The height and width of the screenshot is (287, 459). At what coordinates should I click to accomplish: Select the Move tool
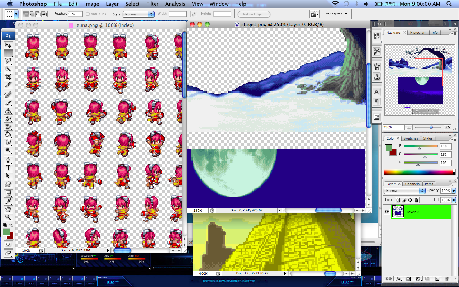click(8, 45)
